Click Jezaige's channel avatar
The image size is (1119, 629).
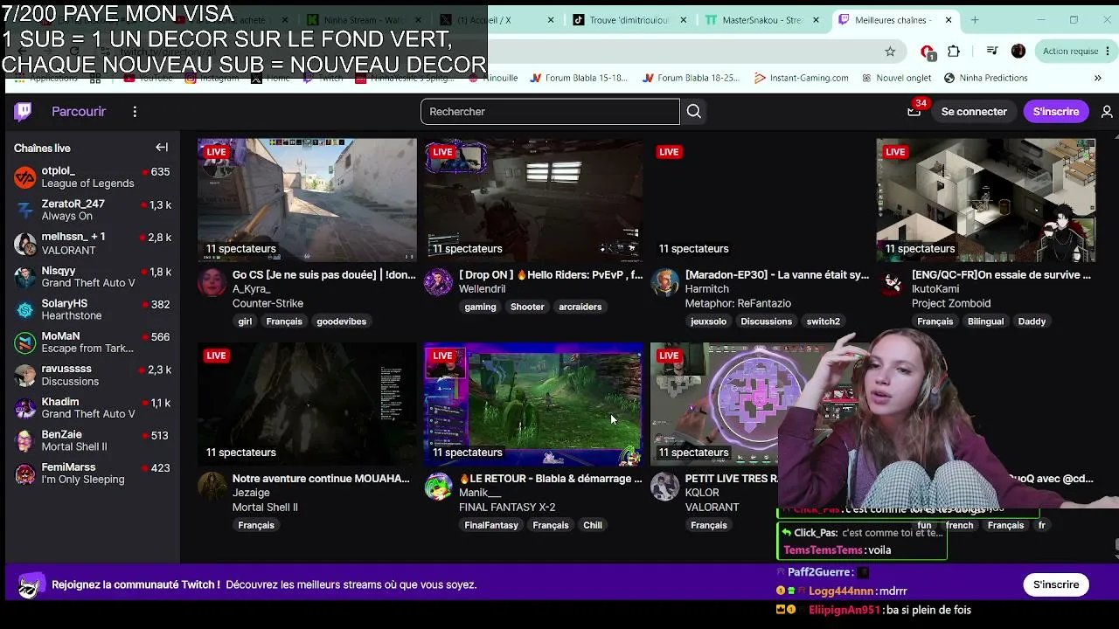pos(212,487)
